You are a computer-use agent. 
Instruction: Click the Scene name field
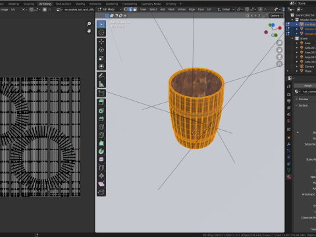click(x=307, y=3)
